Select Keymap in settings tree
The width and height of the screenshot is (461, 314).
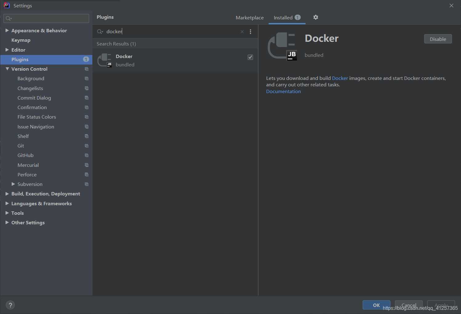coord(21,40)
